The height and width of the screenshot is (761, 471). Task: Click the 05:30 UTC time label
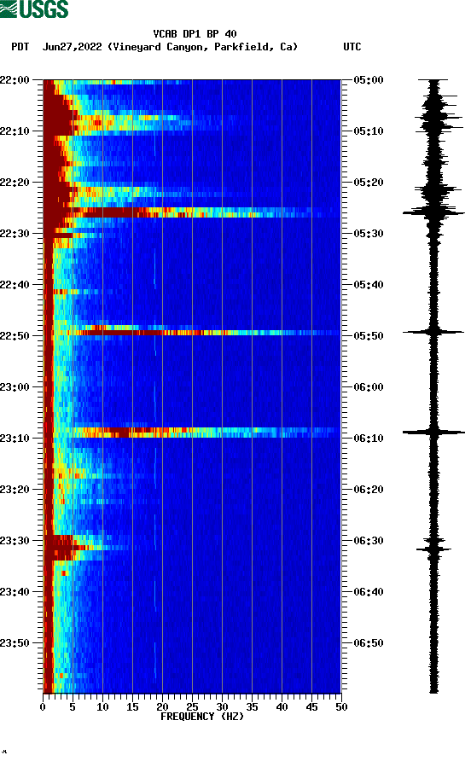(x=369, y=234)
